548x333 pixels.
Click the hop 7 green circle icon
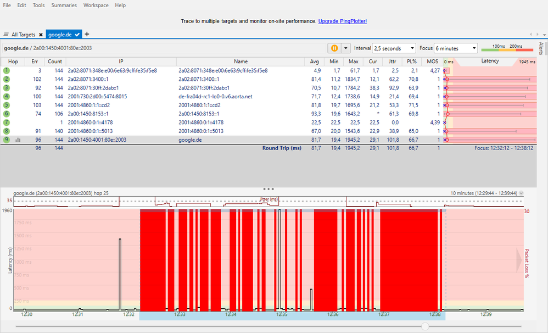[x=7, y=122]
